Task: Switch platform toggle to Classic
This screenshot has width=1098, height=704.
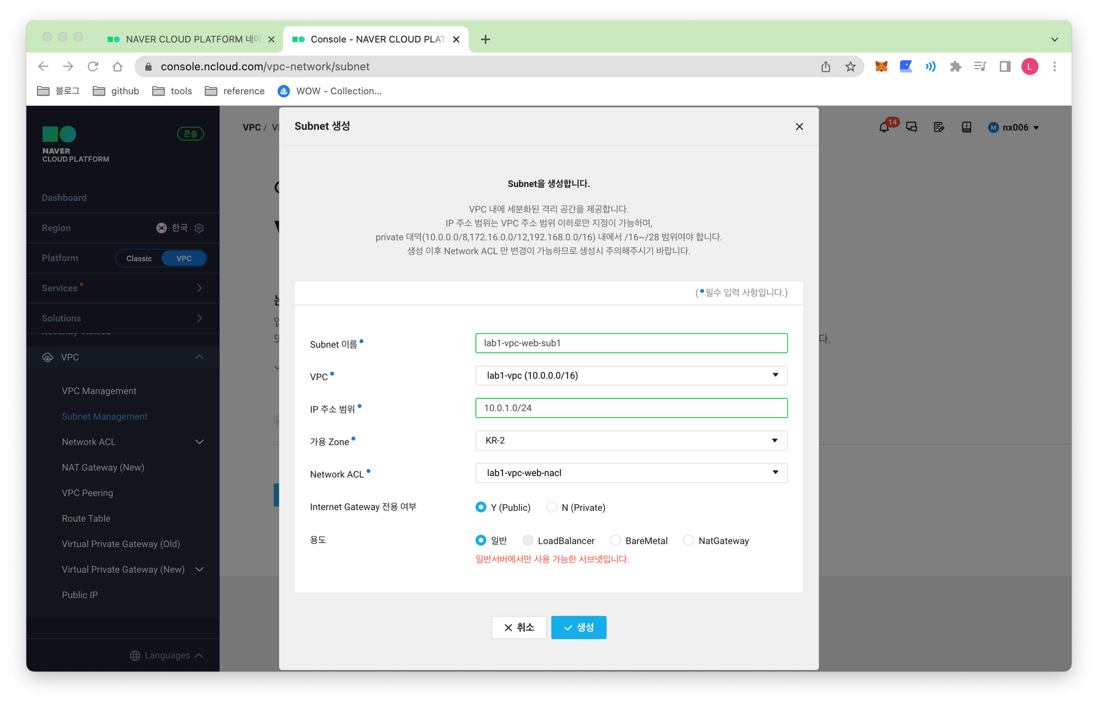Action: tap(139, 258)
